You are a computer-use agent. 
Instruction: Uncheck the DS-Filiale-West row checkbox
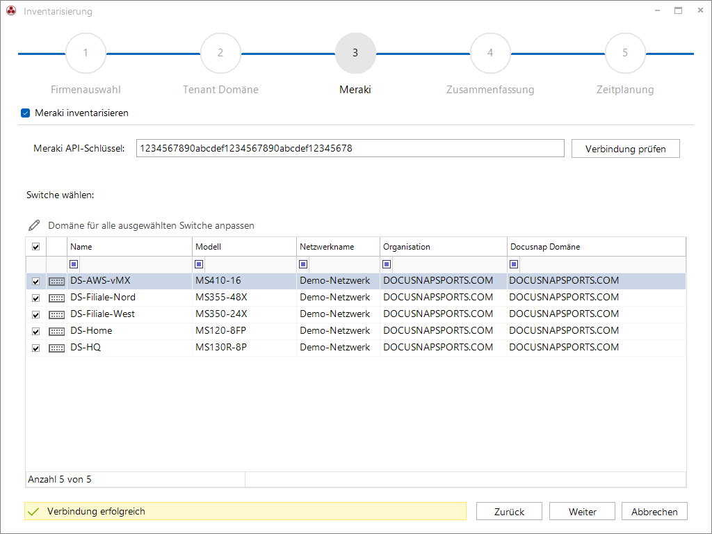pyautogui.click(x=36, y=315)
